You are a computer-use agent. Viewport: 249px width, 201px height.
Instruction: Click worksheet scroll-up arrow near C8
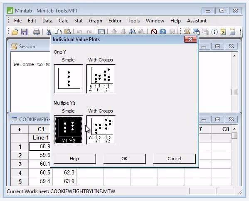(x=234, y=129)
